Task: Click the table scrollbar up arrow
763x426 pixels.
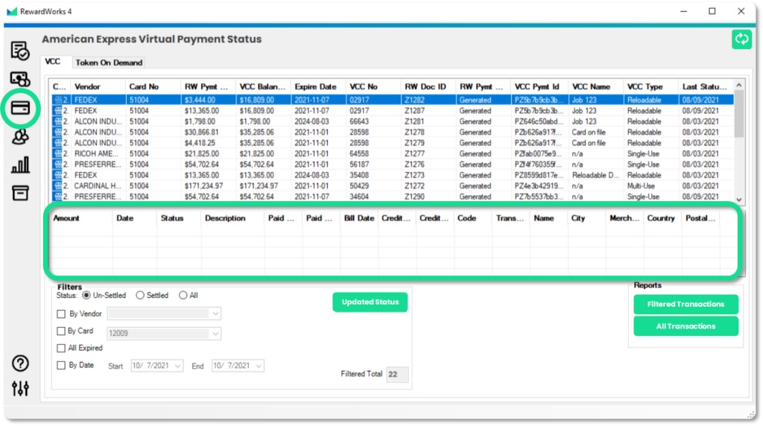Action: 738,85
